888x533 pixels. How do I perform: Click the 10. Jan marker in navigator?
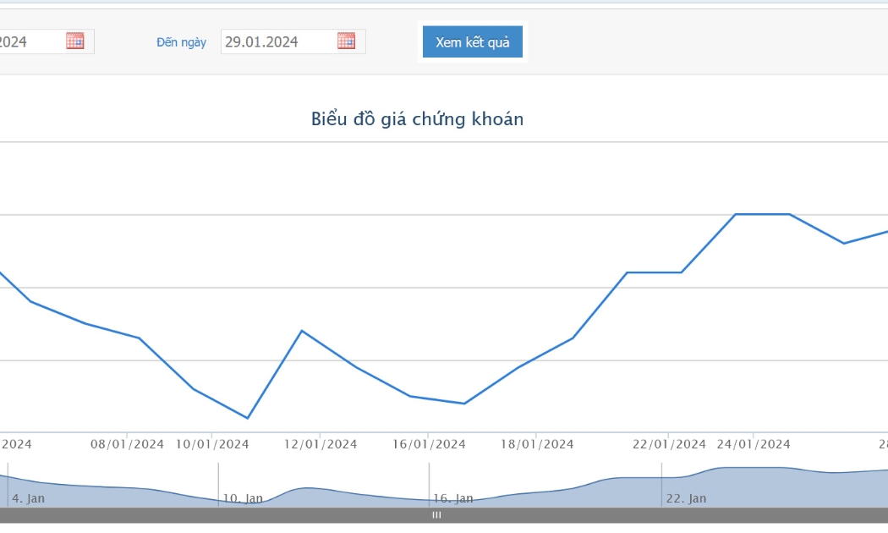(243, 498)
